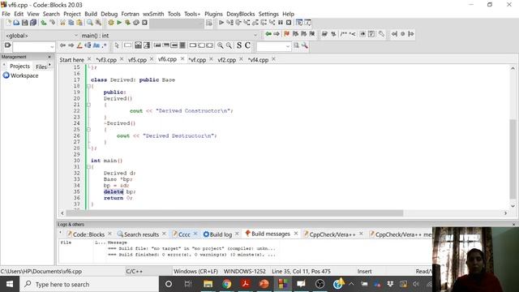The width and height of the screenshot is (519, 292).
Task: Click the Build and run icon
Action: point(127,23)
